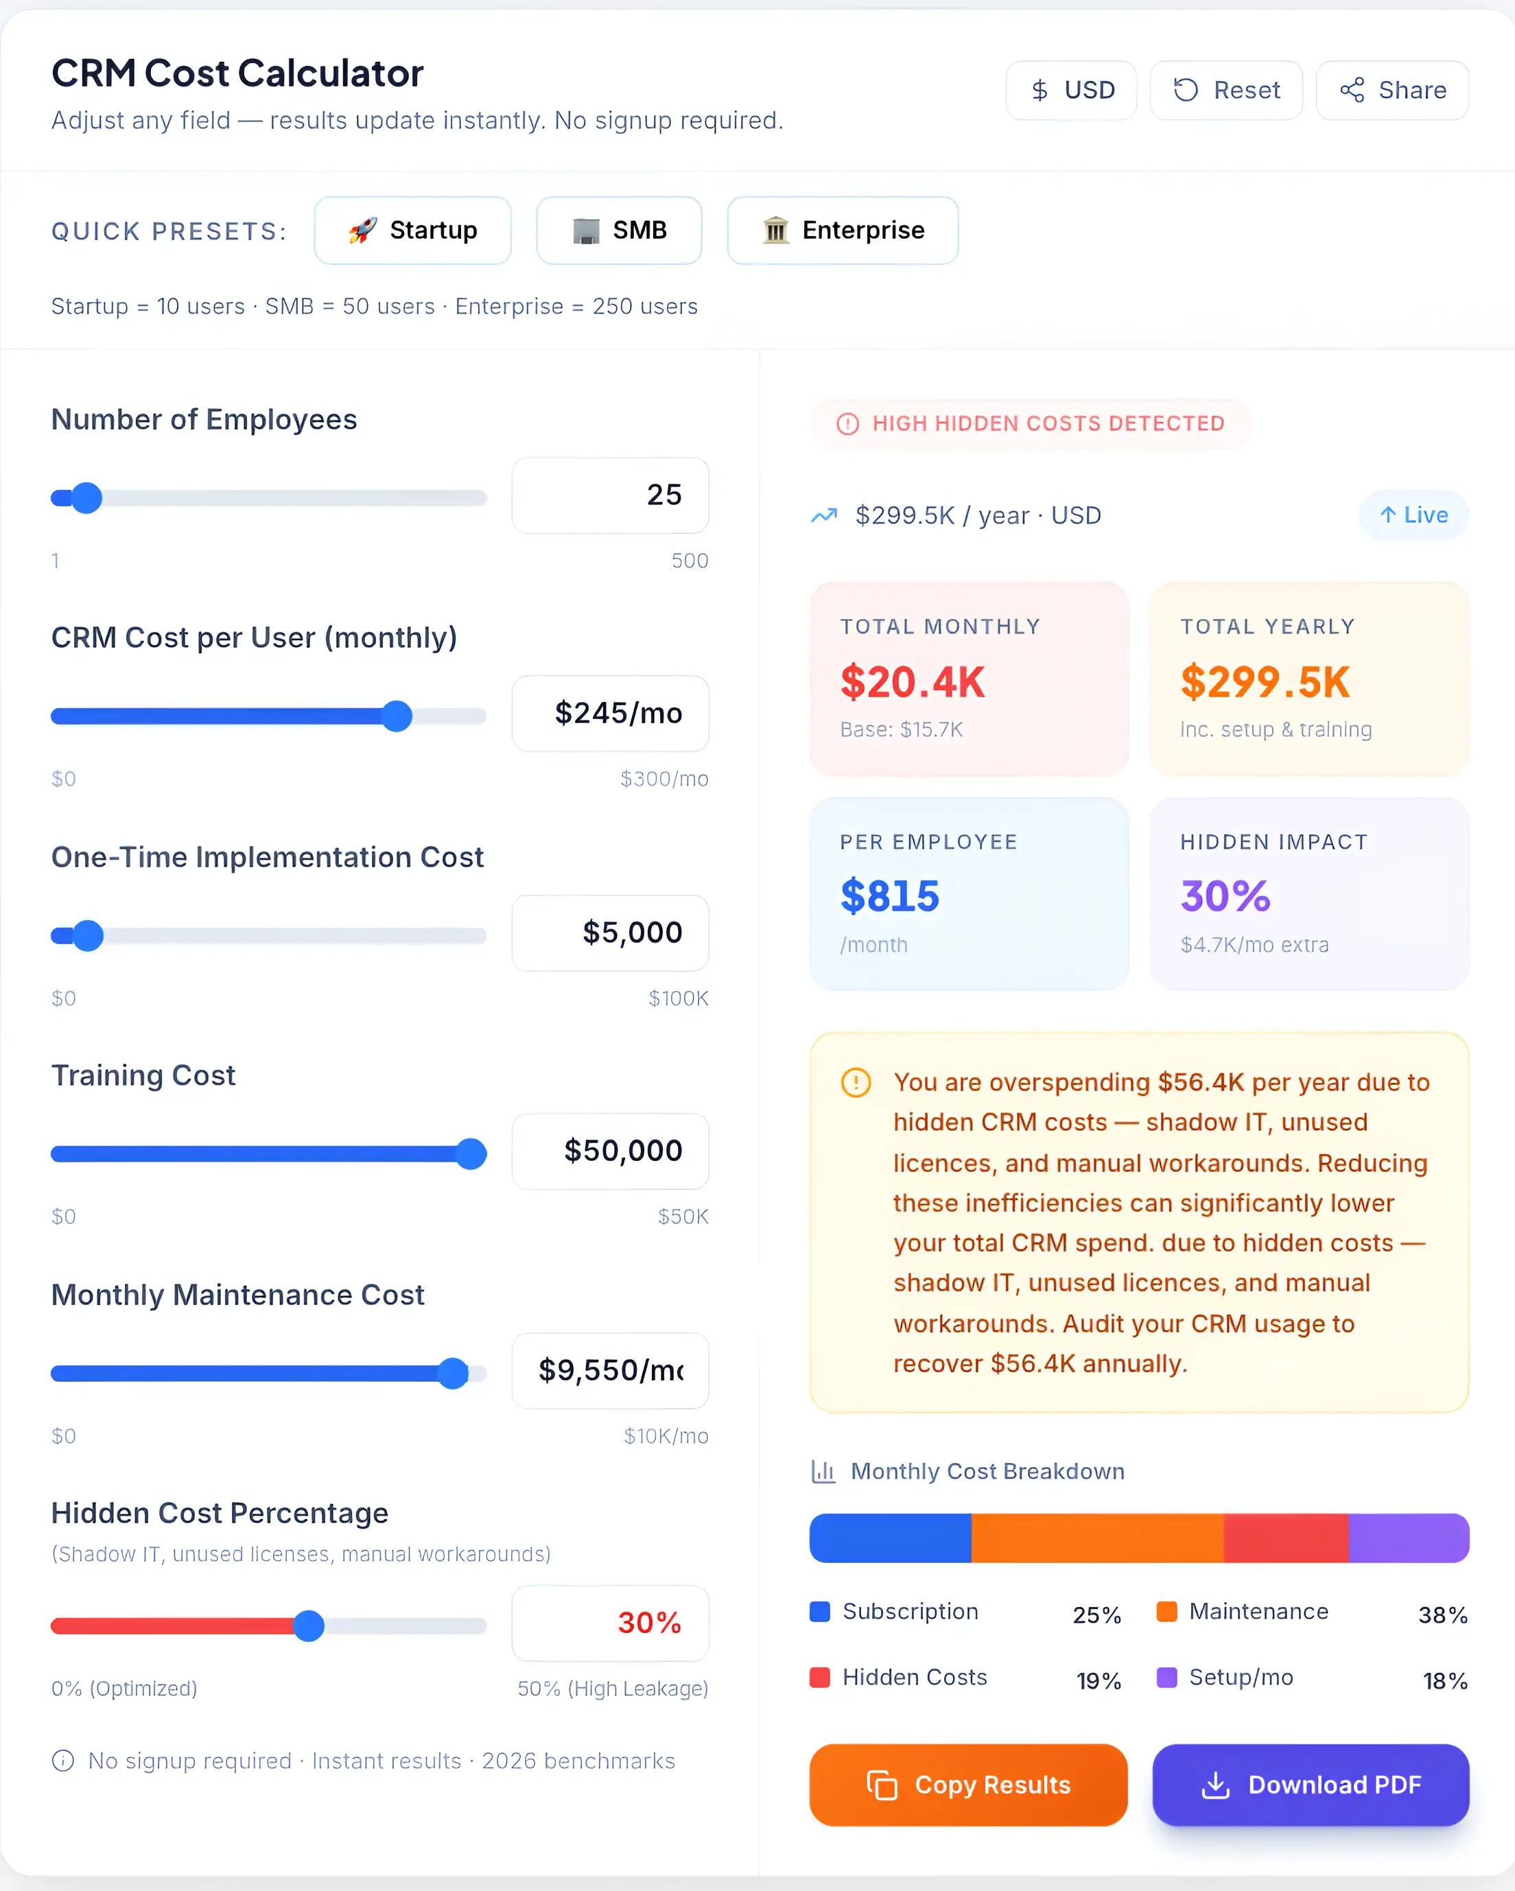This screenshot has height=1891, width=1515.
Task: Click the Share icon
Action: point(1352,89)
